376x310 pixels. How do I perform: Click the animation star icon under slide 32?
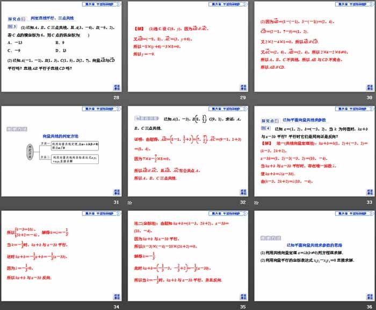click(130, 203)
